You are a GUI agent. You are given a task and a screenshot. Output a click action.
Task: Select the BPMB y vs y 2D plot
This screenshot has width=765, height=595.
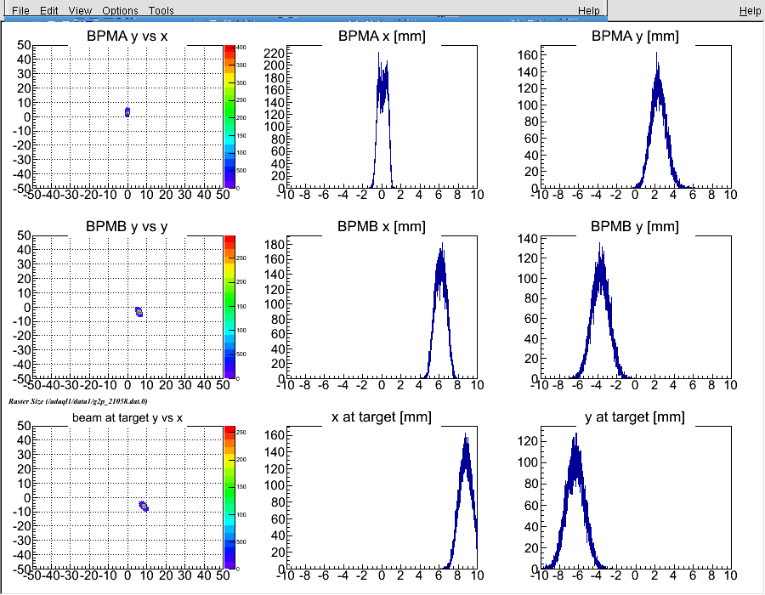coord(127,307)
